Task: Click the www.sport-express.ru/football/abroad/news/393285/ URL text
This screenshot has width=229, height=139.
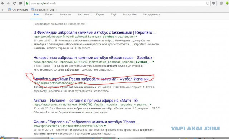Action: tap(68, 126)
